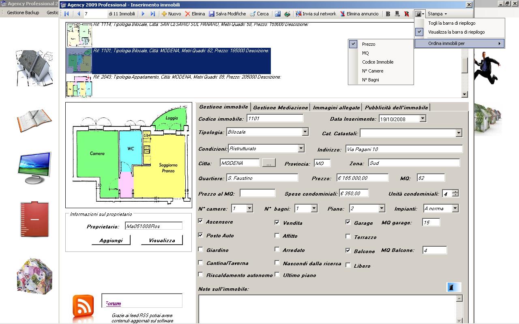Click the euro banknote house icon
Viewport: 519px width, 324px height.
click(34, 277)
